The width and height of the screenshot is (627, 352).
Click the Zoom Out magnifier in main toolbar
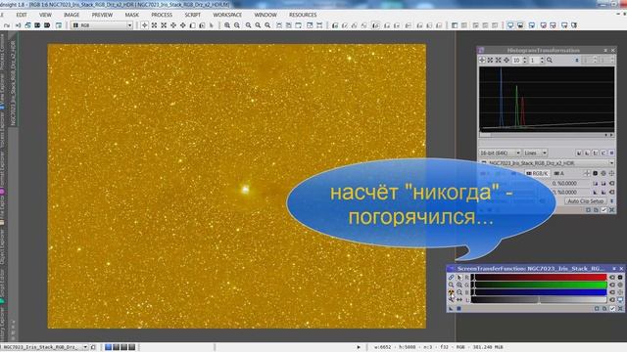(x=237, y=25)
